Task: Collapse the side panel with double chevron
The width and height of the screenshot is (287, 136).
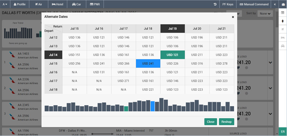Action: tap(275, 4)
